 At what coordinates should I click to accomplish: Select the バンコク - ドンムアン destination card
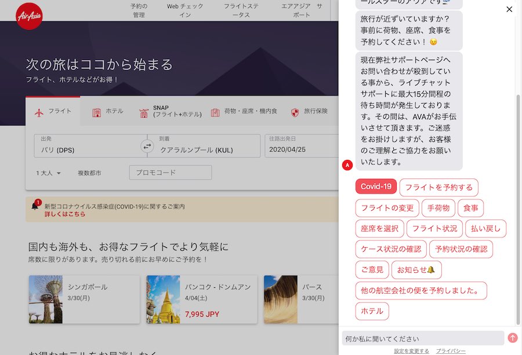click(x=202, y=299)
